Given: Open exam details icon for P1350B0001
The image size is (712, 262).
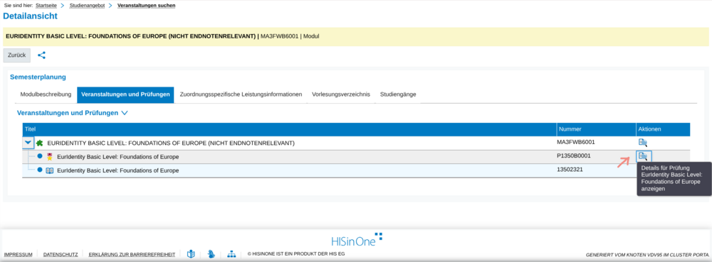Looking at the screenshot, I should coord(642,156).
